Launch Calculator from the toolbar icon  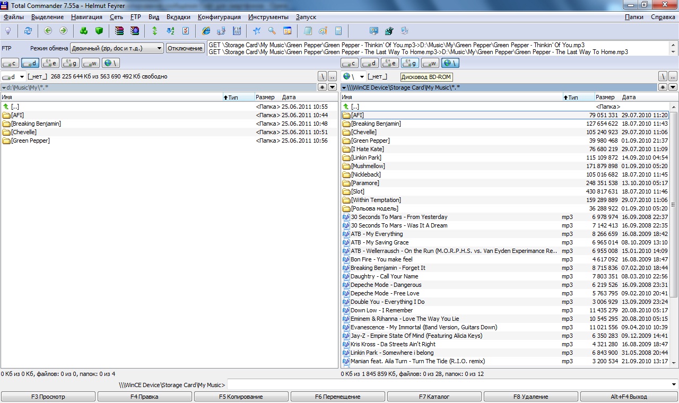point(338,31)
